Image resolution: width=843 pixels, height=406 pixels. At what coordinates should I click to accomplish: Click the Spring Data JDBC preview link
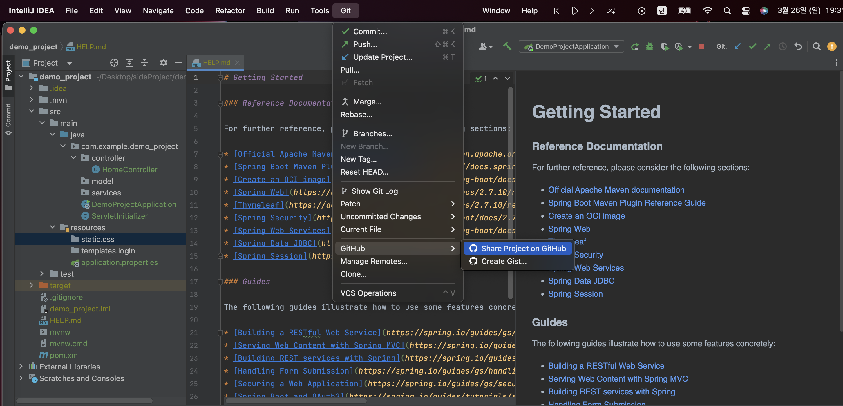coord(581,281)
